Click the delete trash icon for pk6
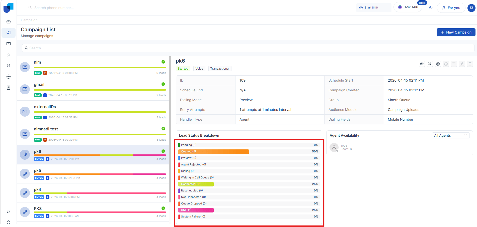Screen dimensions: 477x227 [x=470, y=64]
